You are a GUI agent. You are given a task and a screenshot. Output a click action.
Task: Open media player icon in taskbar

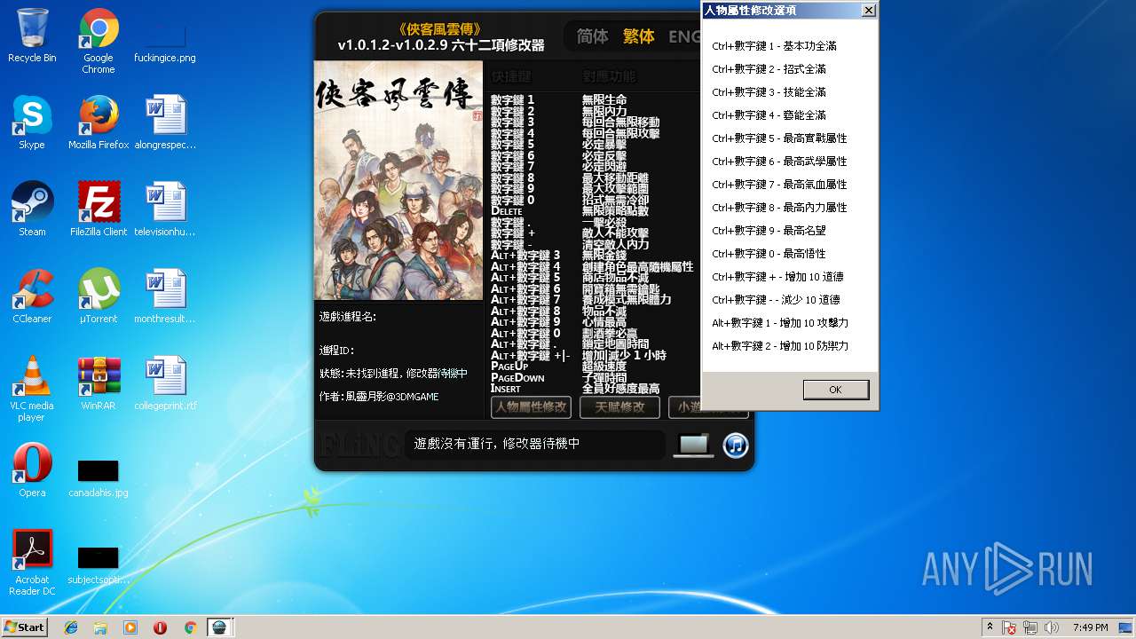coord(130,627)
